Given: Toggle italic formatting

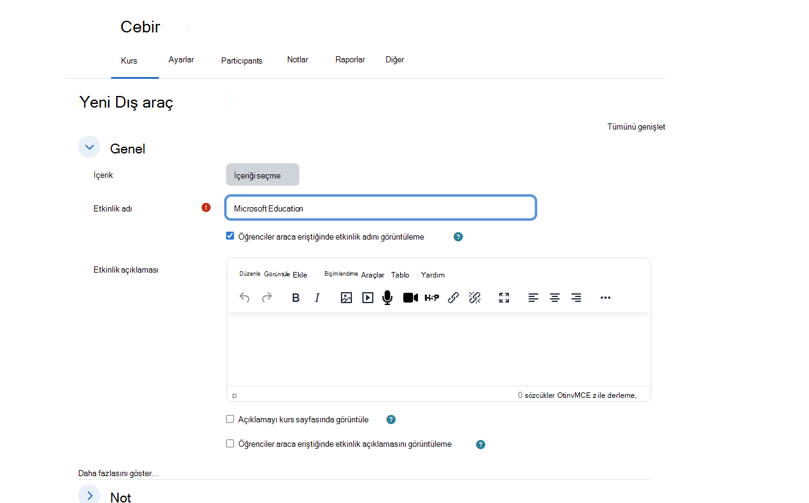Looking at the screenshot, I should [x=317, y=298].
